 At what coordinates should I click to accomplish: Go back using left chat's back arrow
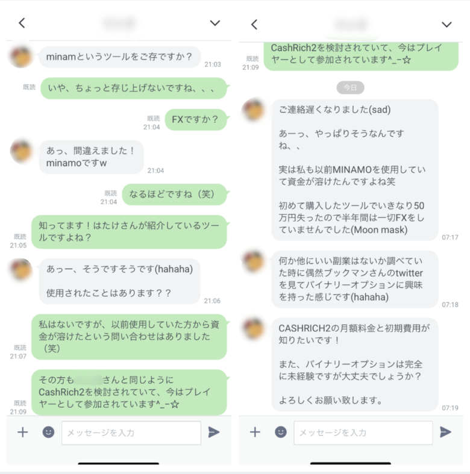pos(22,23)
